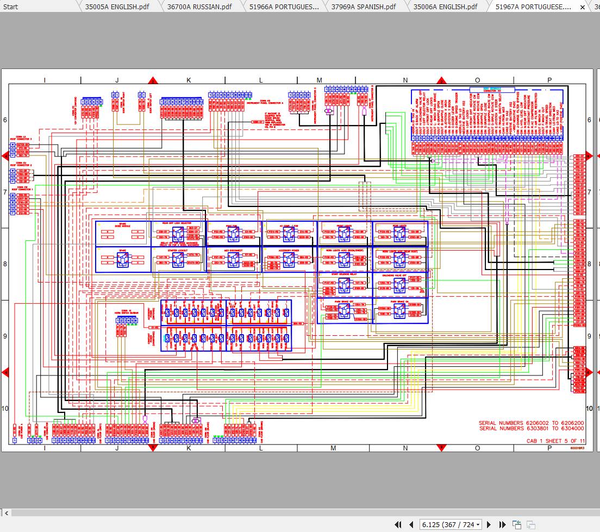Click the go to previous view icon
This screenshot has width=600, height=532.
click(517, 524)
